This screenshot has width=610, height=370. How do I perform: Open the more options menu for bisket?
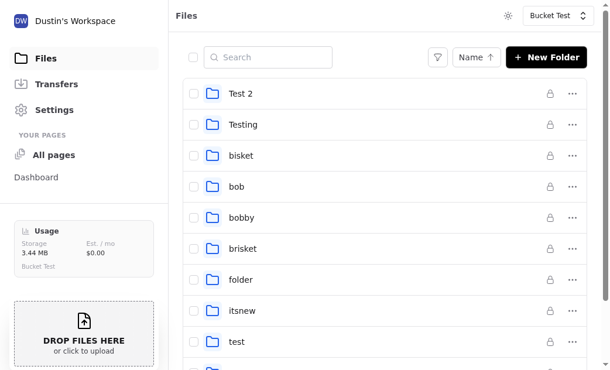573,156
